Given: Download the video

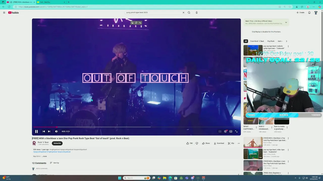Looking at the screenshot, I should click(219, 143).
